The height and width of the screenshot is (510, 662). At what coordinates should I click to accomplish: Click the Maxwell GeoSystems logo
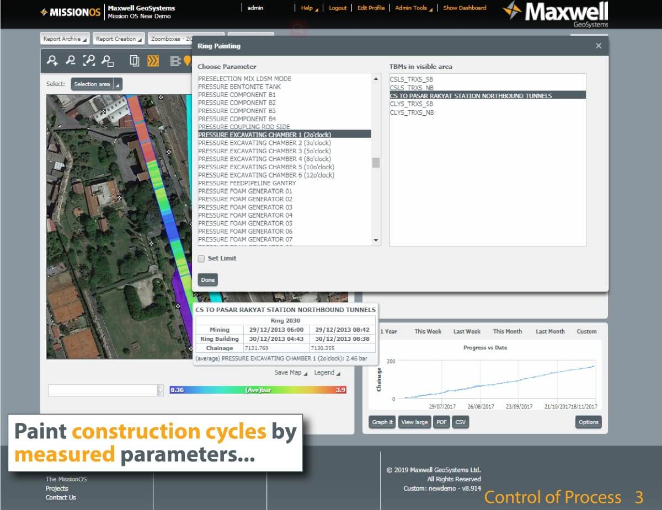coord(556,13)
